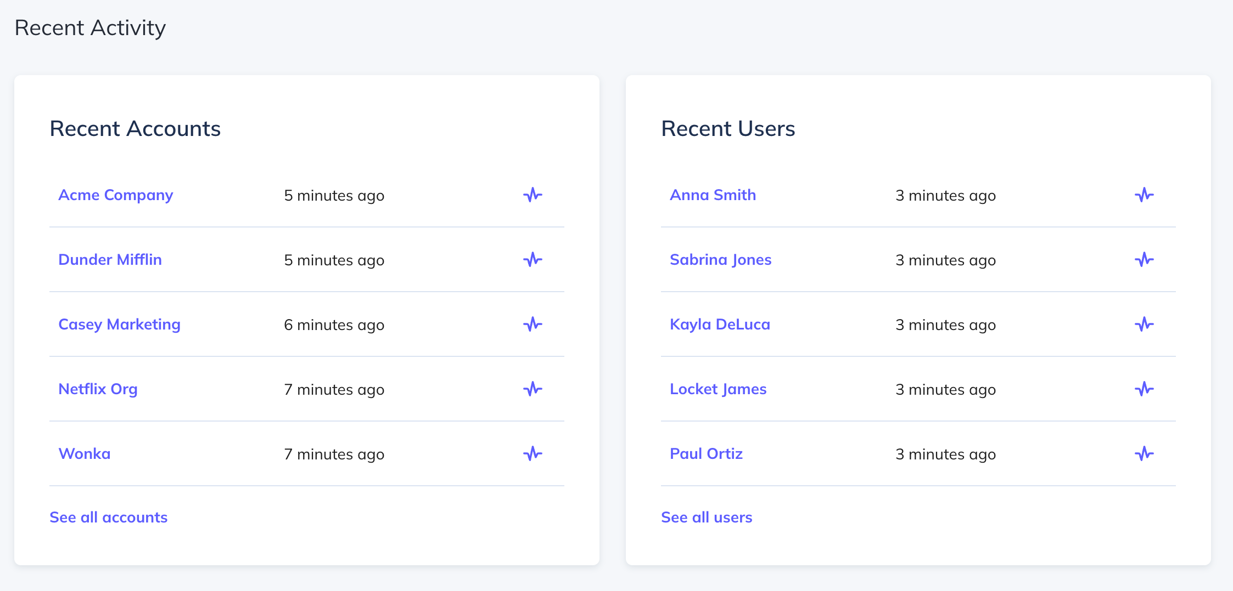Open Locket James user page
This screenshot has height=591, width=1233.
(718, 390)
